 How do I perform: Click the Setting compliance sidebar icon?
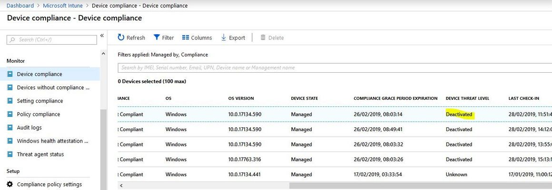coord(10,101)
